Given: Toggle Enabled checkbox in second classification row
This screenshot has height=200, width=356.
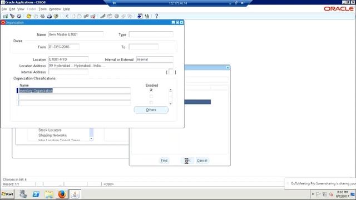Looking at the screenshot, I should click(151, 96).
